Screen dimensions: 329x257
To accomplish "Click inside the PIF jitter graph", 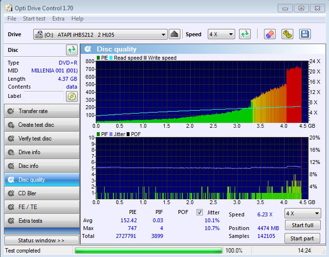I will point(202,168).
